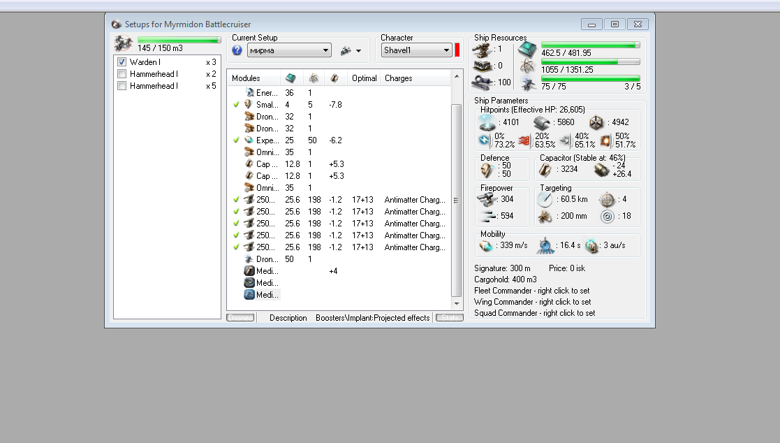Click the max velocity icon beside 339 m/s

[485, 245]
